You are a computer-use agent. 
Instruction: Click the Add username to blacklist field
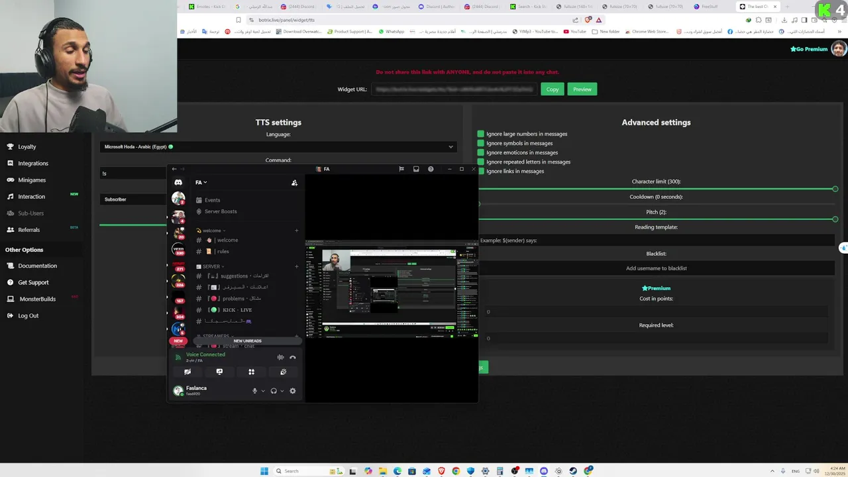tap(656, 268)
